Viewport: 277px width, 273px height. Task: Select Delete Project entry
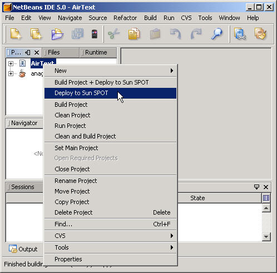click(111, 212)
